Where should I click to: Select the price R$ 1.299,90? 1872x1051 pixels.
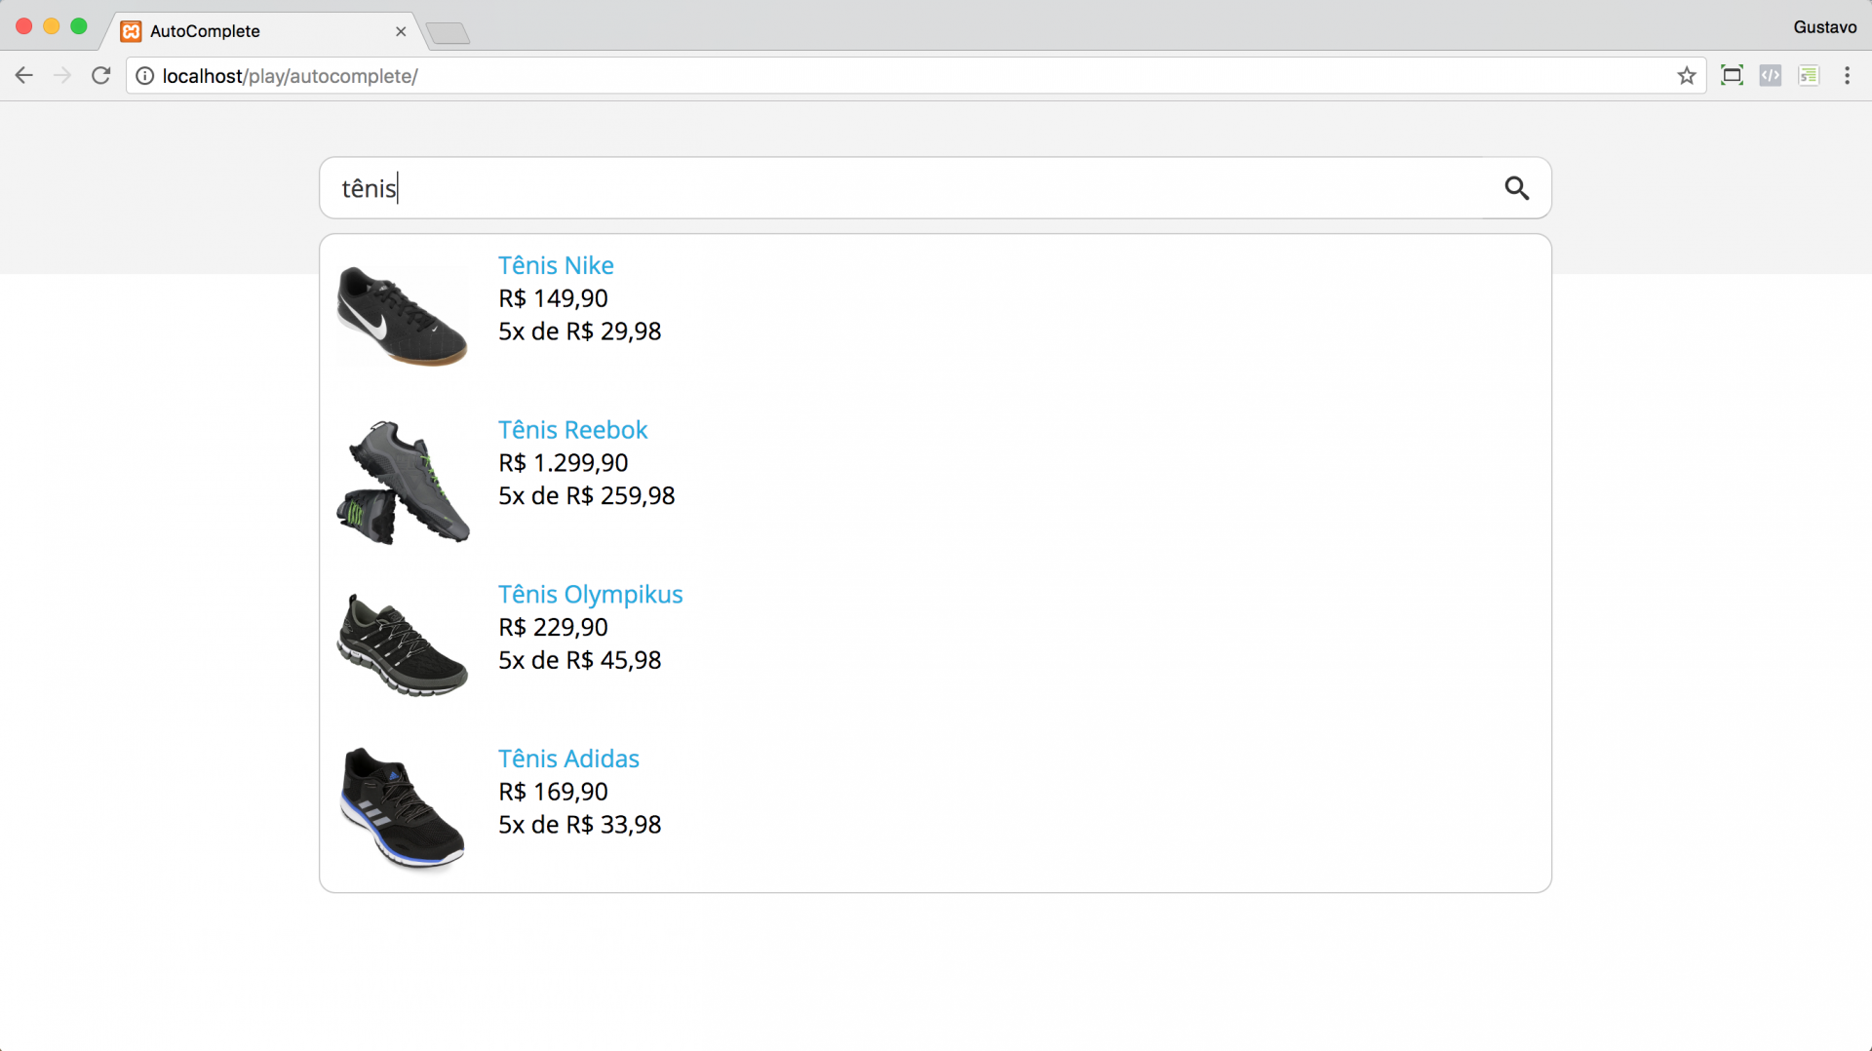click(563, 463)
